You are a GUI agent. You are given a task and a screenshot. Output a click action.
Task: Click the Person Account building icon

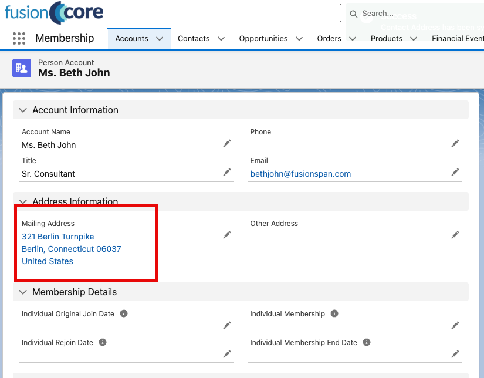(x=22, y=68)
